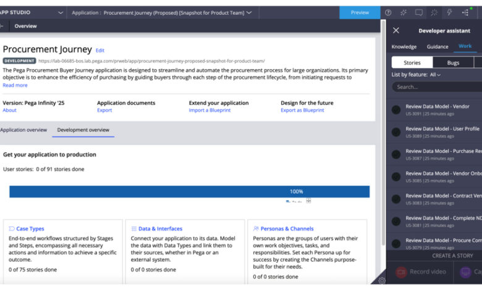Click the lightning bolt icon in toolbar

click(x=449, y=12)
